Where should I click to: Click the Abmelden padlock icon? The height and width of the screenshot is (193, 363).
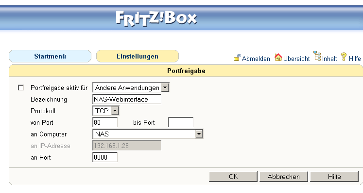tap(237, 58)
